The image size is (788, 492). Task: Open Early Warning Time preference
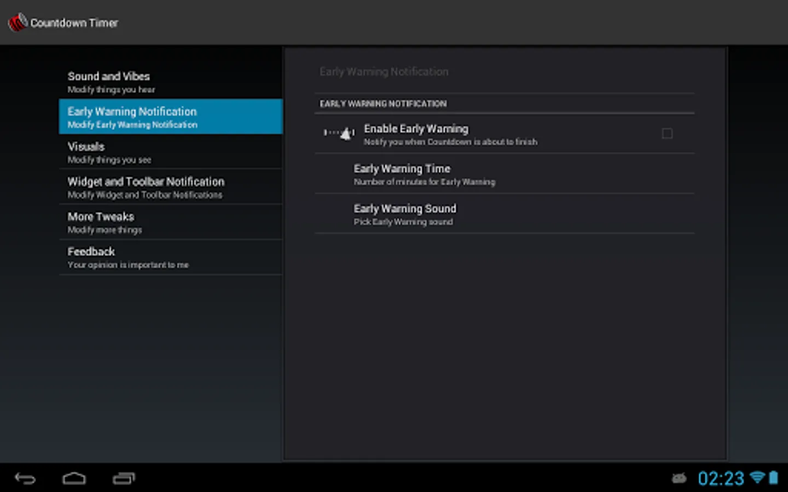click(x=505, y=174)
